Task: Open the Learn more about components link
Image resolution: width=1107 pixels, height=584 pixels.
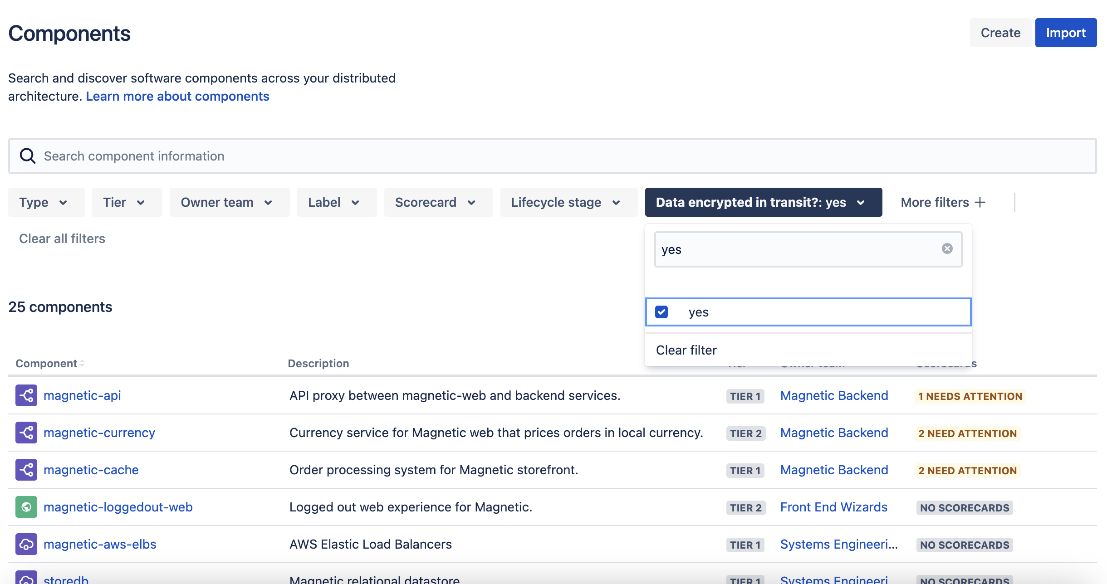Action: coord(177,96)
